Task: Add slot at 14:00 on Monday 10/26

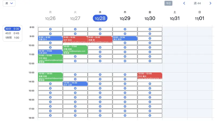Action: pyautogui.click(x=50, y=84)
